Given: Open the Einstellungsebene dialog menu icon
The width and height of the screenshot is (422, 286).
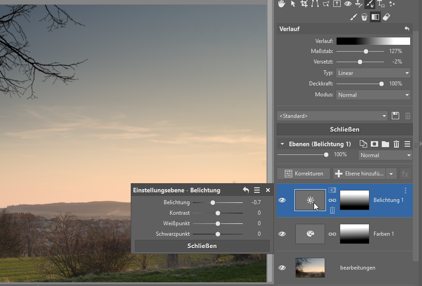Looking at the screenshot, I should click(257, 190).
